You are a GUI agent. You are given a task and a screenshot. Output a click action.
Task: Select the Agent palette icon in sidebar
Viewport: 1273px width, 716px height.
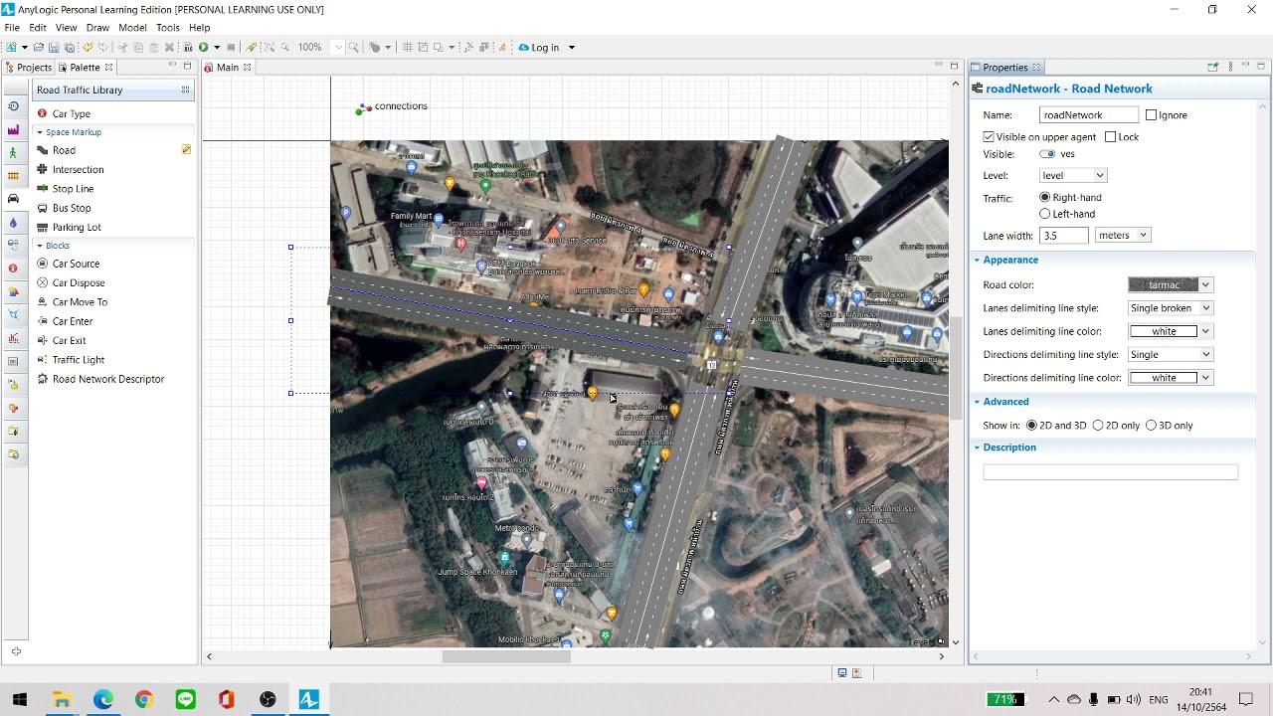click(x=13, y=268)
